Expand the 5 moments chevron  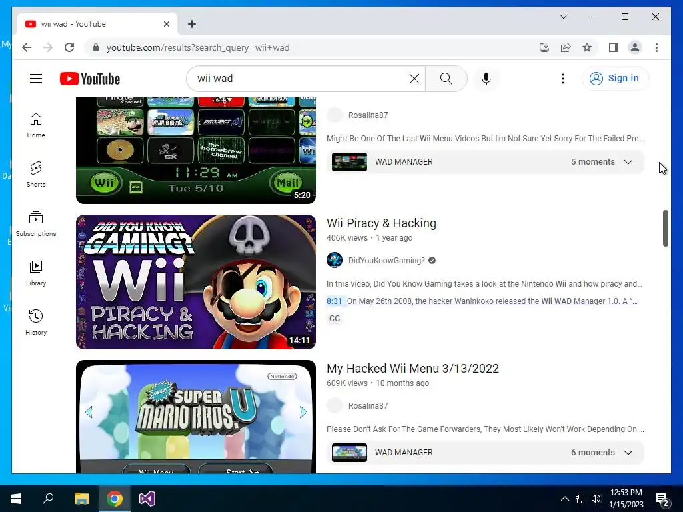tap(628, 162)
